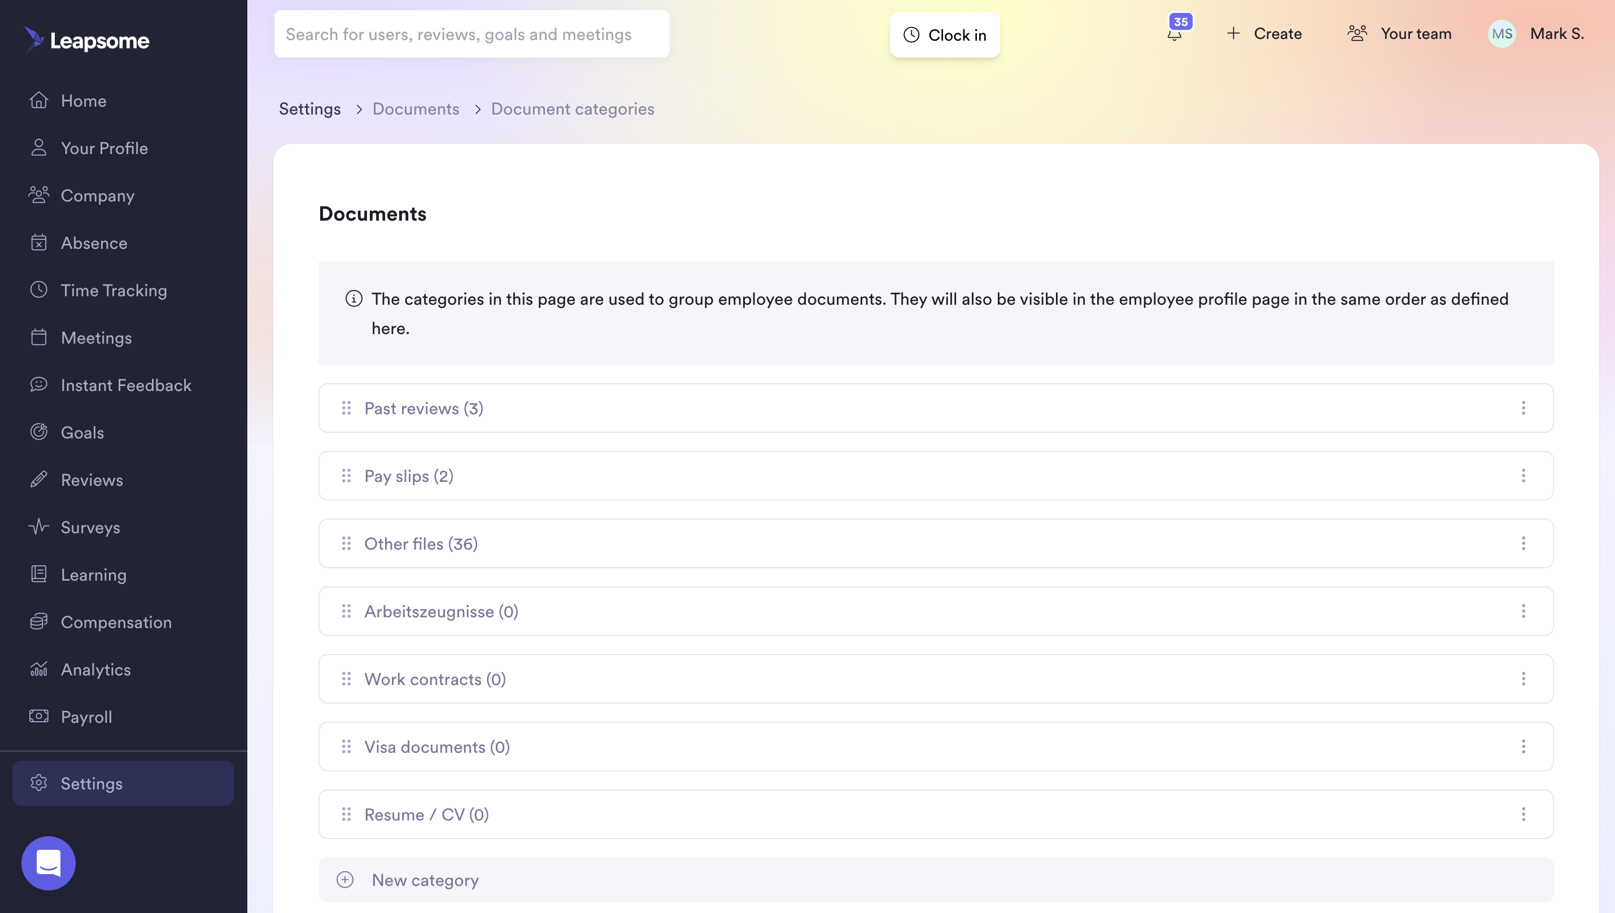The height and width of the screenshot is (913, 1615).
Task: Select the Pay slips (2) category row
Action: coord(936,476)
